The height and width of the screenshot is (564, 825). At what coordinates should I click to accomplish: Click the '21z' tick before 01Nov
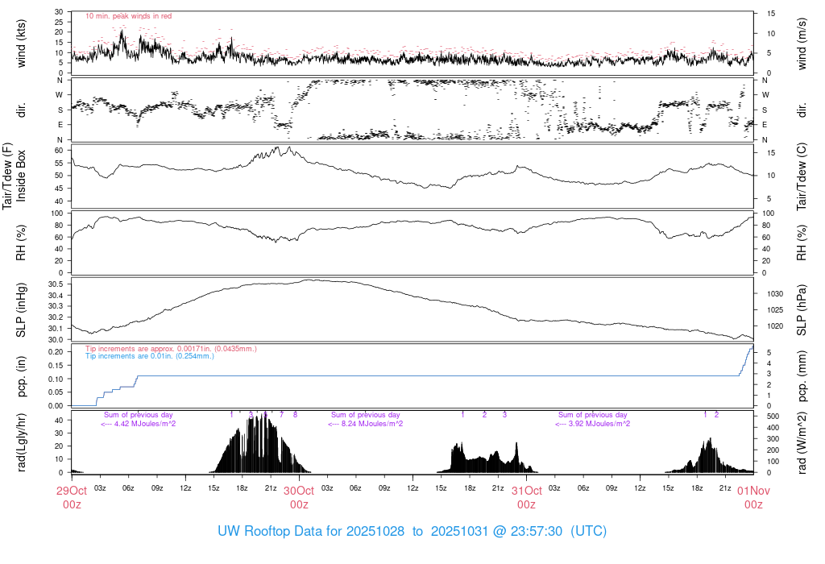pos(725,487)
